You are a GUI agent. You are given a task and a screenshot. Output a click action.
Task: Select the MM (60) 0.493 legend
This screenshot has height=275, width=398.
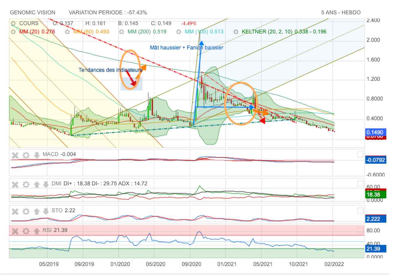pos(91,32)
